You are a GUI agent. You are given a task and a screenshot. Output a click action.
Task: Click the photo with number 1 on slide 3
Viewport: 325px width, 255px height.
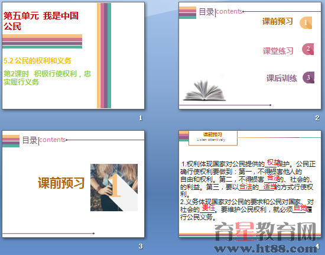pyautogui.click(x=114, y=188)
